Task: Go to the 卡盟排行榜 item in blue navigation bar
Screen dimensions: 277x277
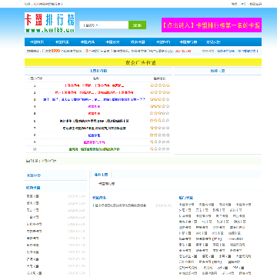Action: tap(188, 42)
